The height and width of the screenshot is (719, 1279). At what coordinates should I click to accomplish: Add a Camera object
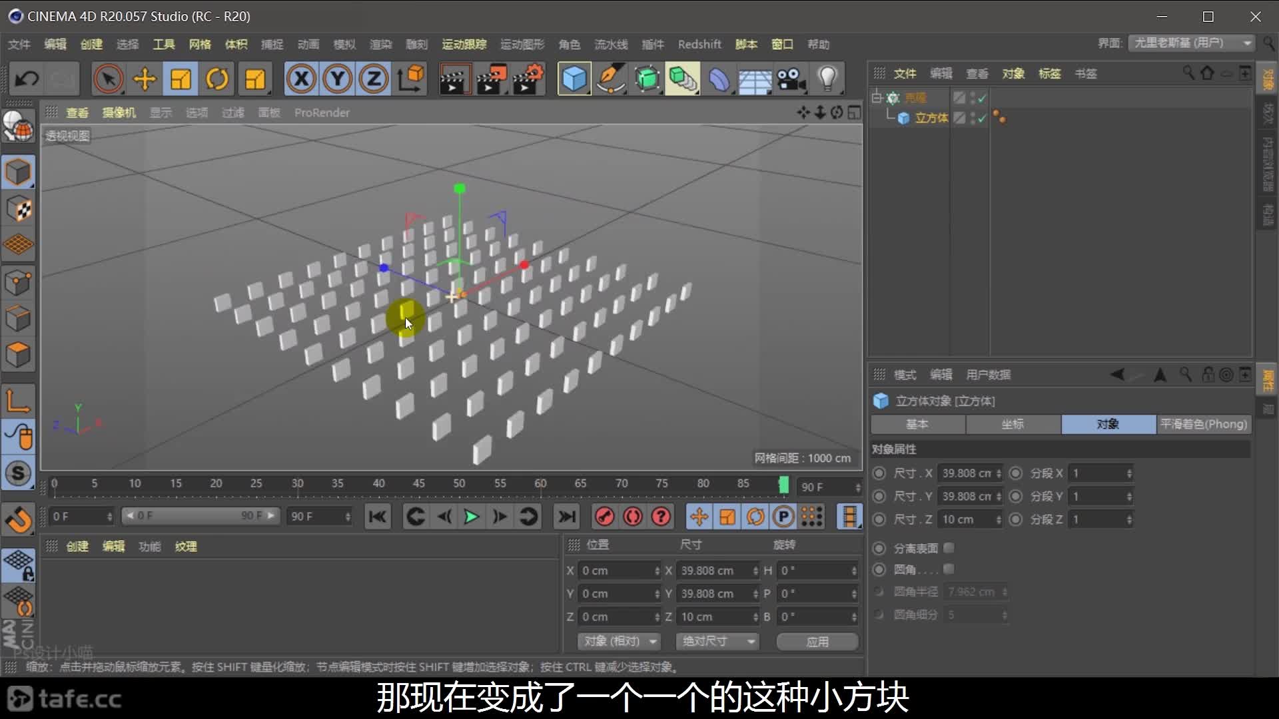[x=791, y=79]
